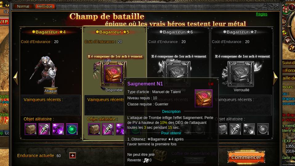
Task: Open the Règles link
Action: (x=261, y=14)
